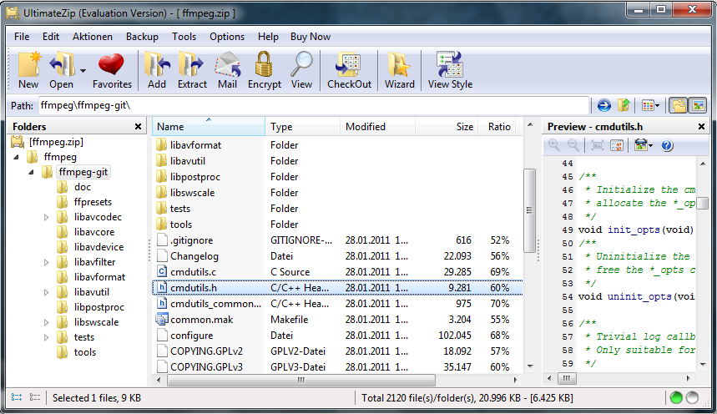Click the Mail archive toolbar icon
Screen dimensions: 717x414
pyautogui.click(x=227, y=70)
